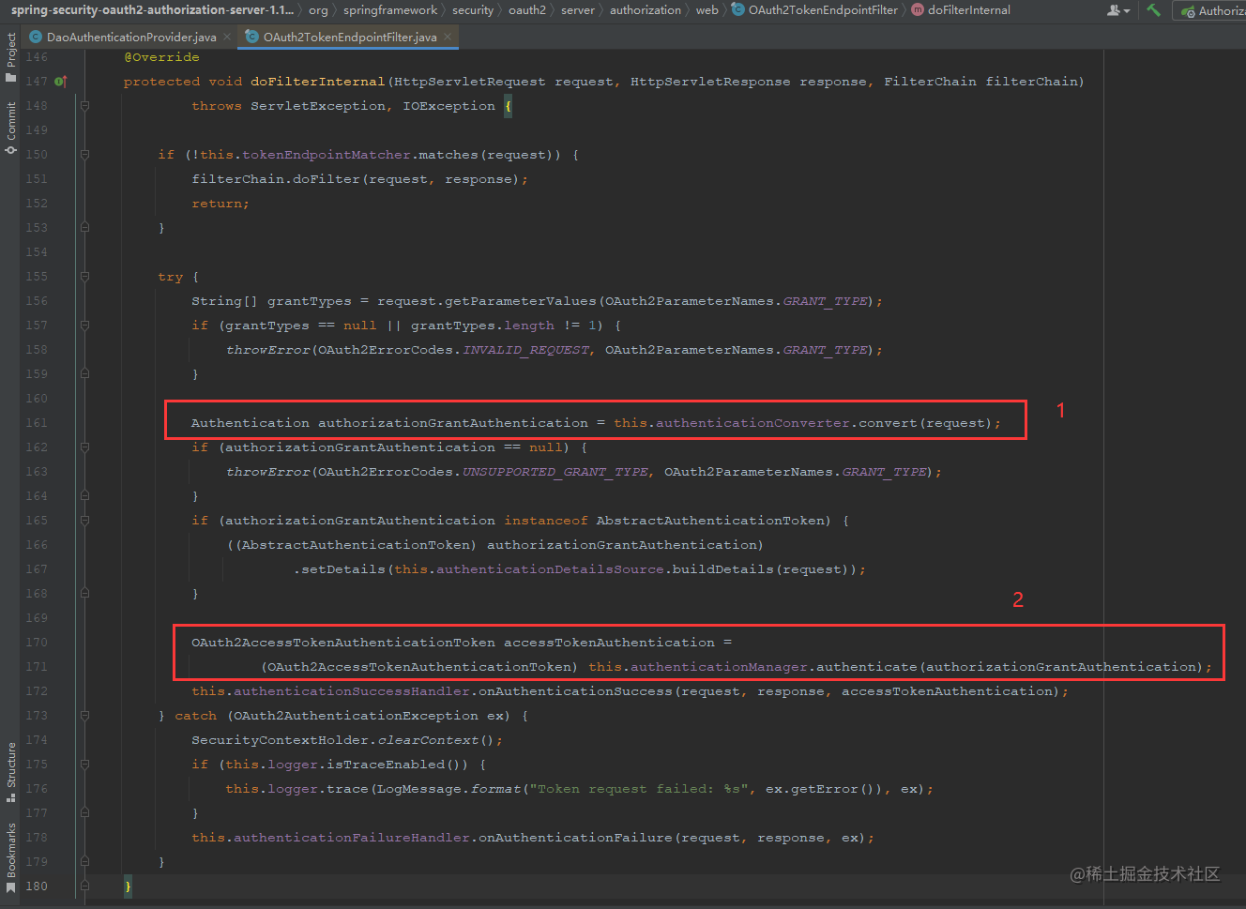The height and width of the screenshot is (909, 1246).
Task: Select the 'server' breadcrumb
Action: (578, 10)
